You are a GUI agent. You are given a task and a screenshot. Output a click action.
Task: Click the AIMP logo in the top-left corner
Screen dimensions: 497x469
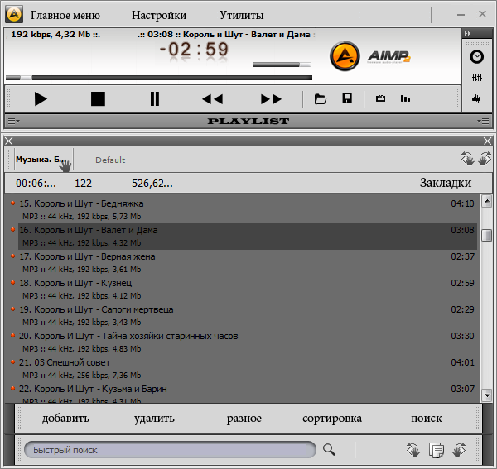click(x=14, y=14)
